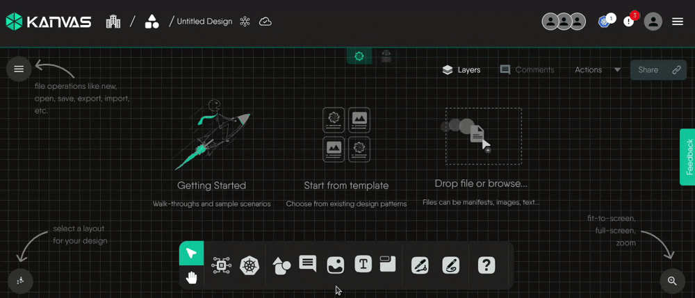Select the comment bubble tool
Screen dimensions: 695x298
[x=308, y=263]
